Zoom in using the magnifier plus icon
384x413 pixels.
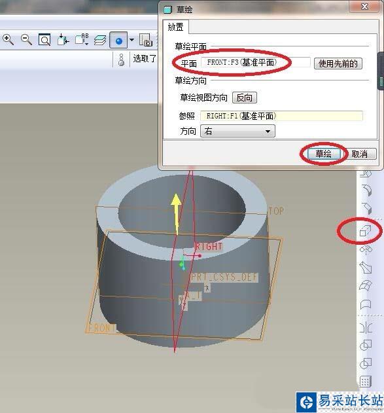click(x=8, y=40)
